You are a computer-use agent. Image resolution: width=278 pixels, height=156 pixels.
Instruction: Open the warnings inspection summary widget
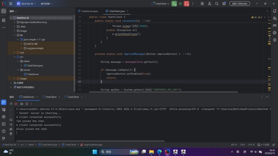click(257, 17)
